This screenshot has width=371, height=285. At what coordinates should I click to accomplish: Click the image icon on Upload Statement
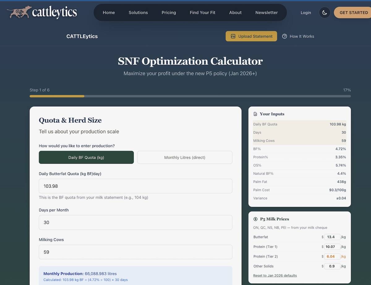click(x=233, y=36)
